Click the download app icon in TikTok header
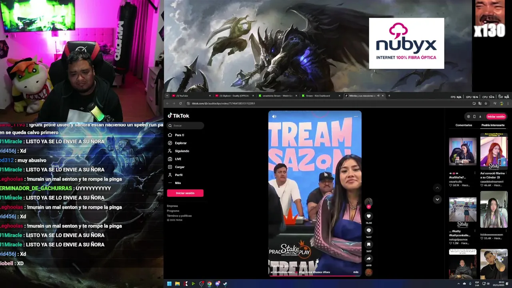 point(480,116)
